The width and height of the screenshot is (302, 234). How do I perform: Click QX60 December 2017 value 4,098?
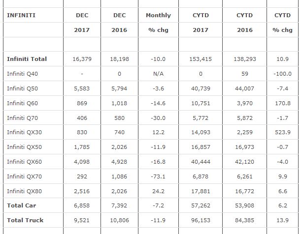pos(82,162)
